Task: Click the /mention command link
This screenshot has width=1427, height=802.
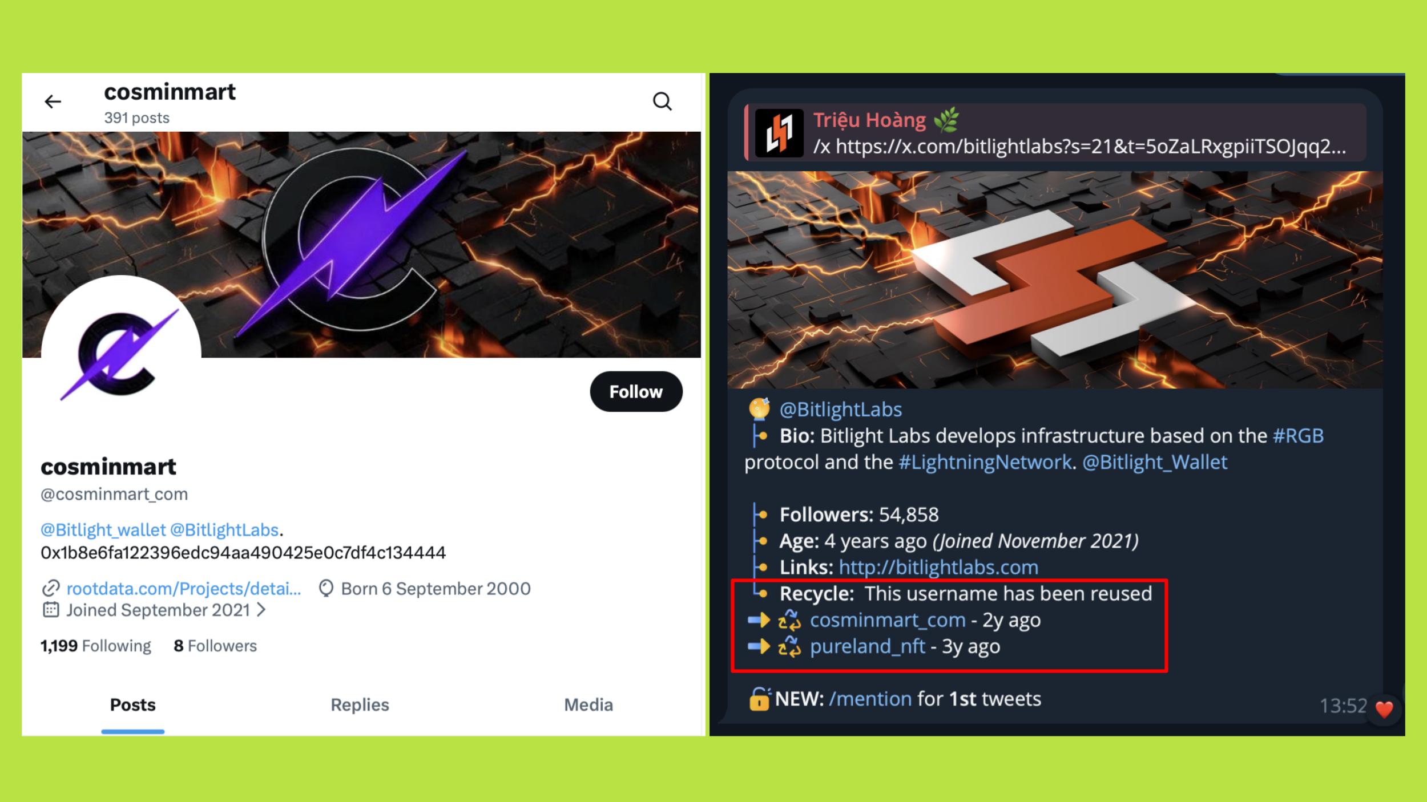Action: coord(870,699)
